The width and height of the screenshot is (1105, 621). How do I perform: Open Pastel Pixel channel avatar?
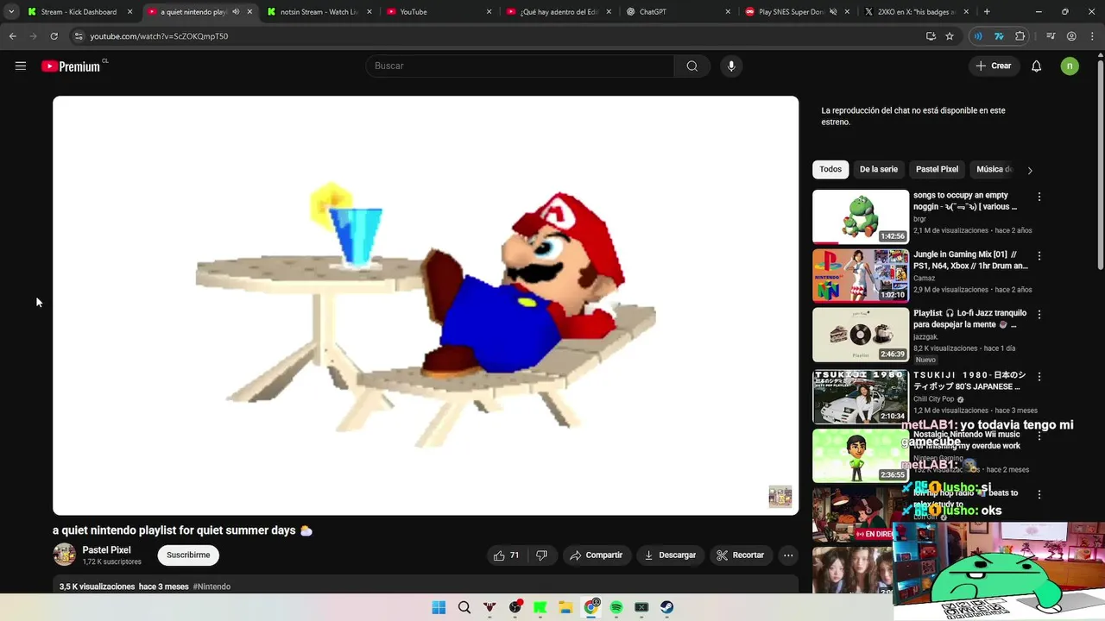pyautogui.click(x=64, y=555)
